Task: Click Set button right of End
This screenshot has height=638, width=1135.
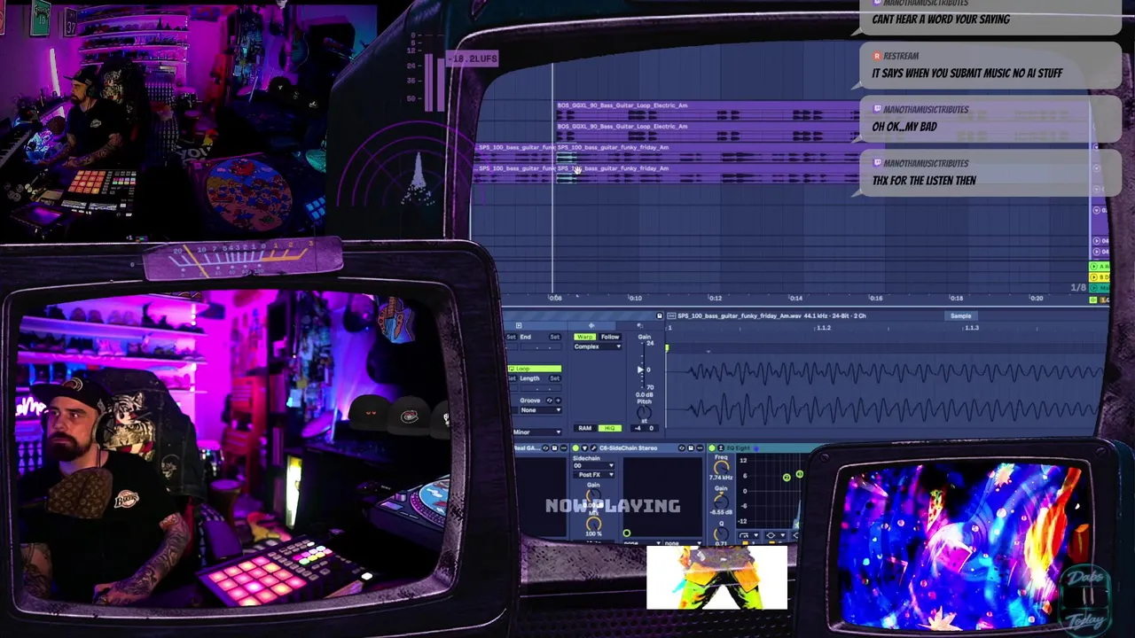Action: click(x=555, y=337)
